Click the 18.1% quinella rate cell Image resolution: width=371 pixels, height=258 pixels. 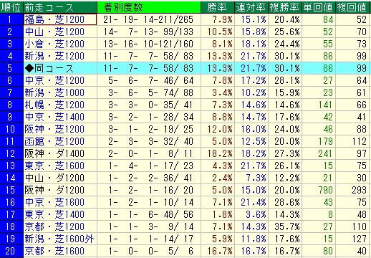click(251, 44)
